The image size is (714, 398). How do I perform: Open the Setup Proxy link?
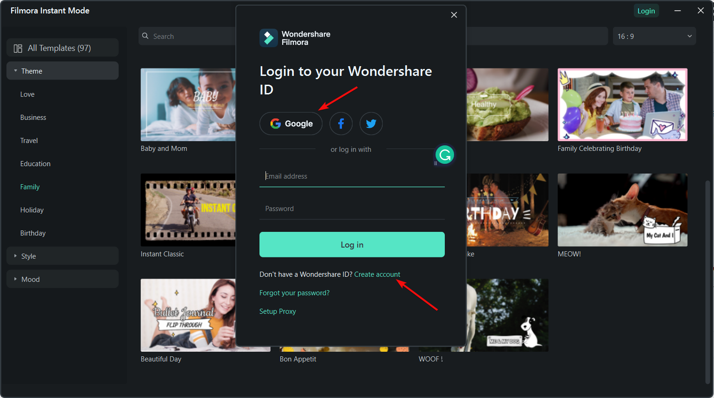pos(278,311)
